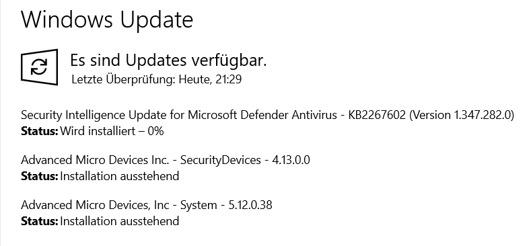The width and height of the screenshot is (525, 246).
Task: Click the 5.12.0.38 driver version number
Action: pos(250,205)
